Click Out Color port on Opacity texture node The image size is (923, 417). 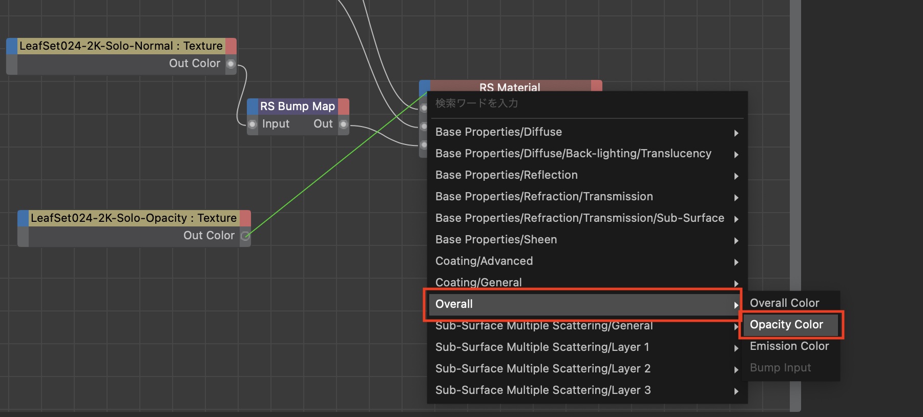(245, 236)
